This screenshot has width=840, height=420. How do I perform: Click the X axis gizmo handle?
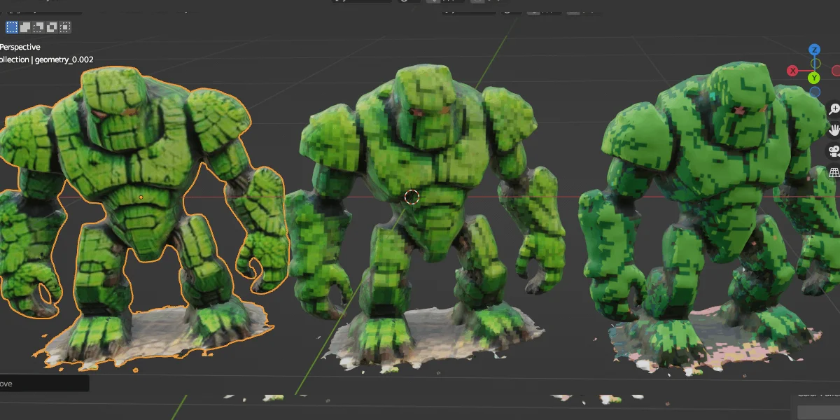792,71
